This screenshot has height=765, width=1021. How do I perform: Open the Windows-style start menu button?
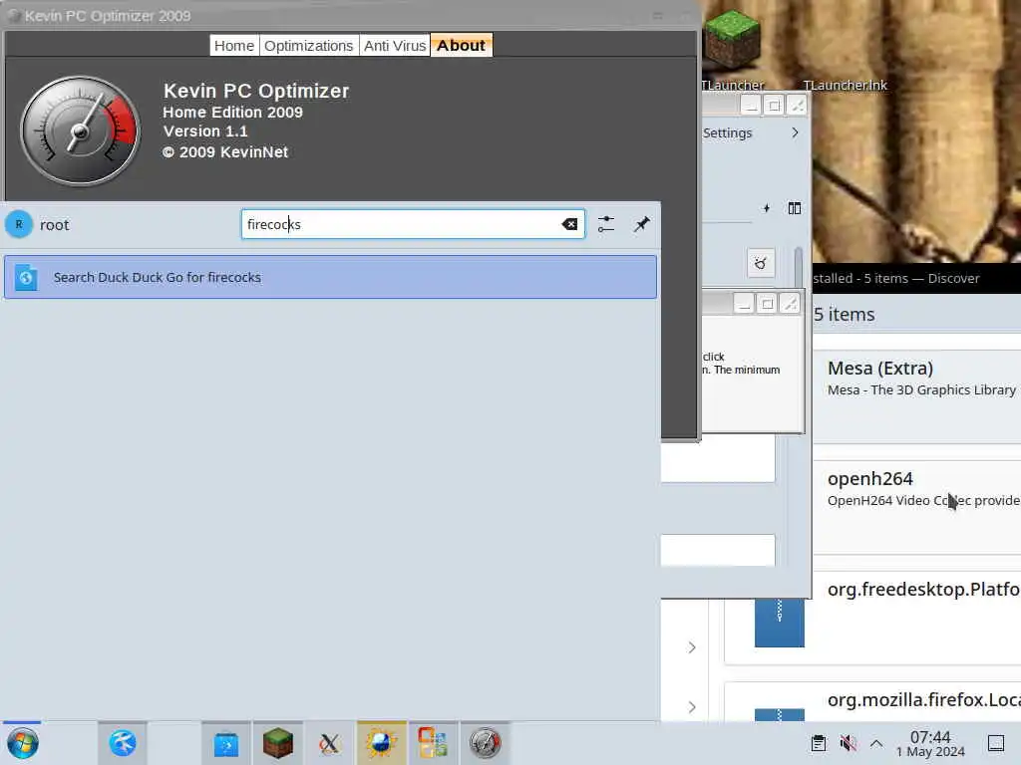(23, 743)
